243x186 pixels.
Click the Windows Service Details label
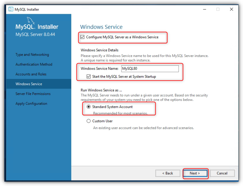coord(100,50)
